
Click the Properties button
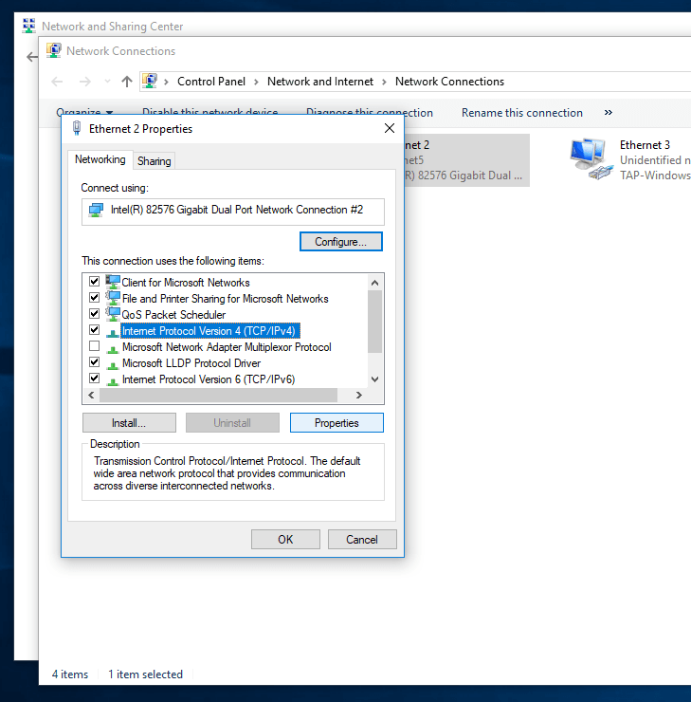pos(336,423)
